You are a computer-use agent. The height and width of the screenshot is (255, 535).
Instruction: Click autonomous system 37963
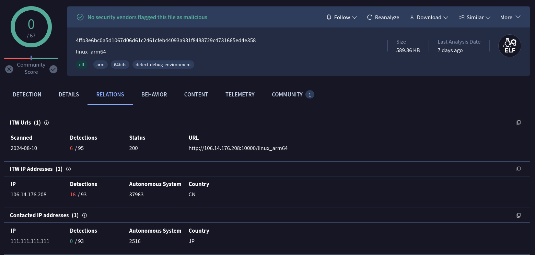[136, 195]
